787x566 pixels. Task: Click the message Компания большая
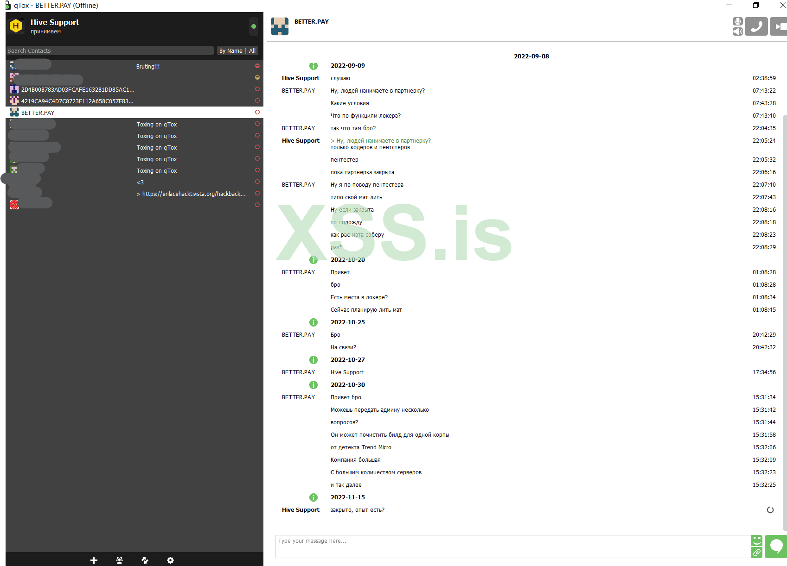356,460
